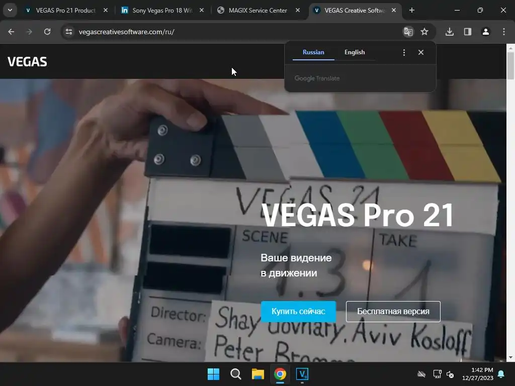Click the Бесплатная версия button
Image resolution: width=515 pixels, height=386 pixels.
point(393,312)
